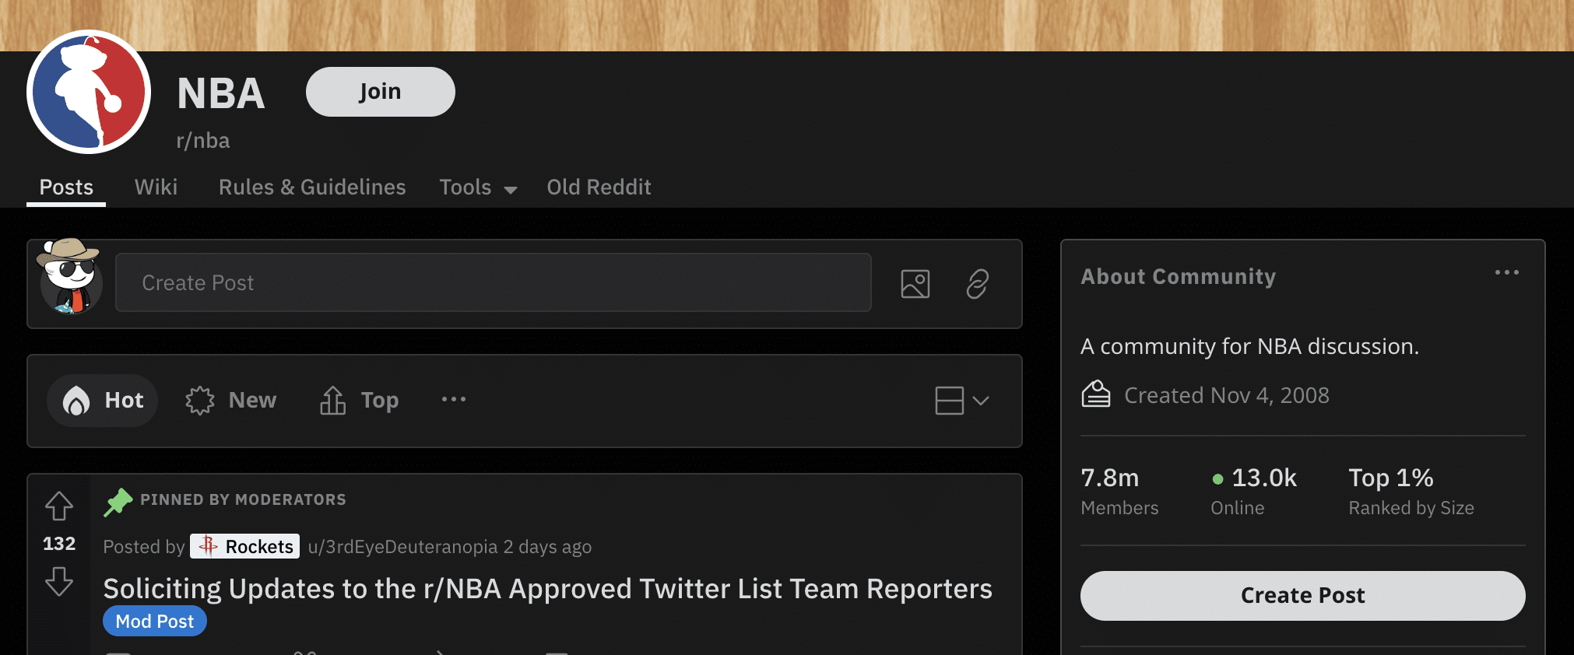
Task: Upvote the Soliciting Updates pinned post
Action: tap(59, 506)
